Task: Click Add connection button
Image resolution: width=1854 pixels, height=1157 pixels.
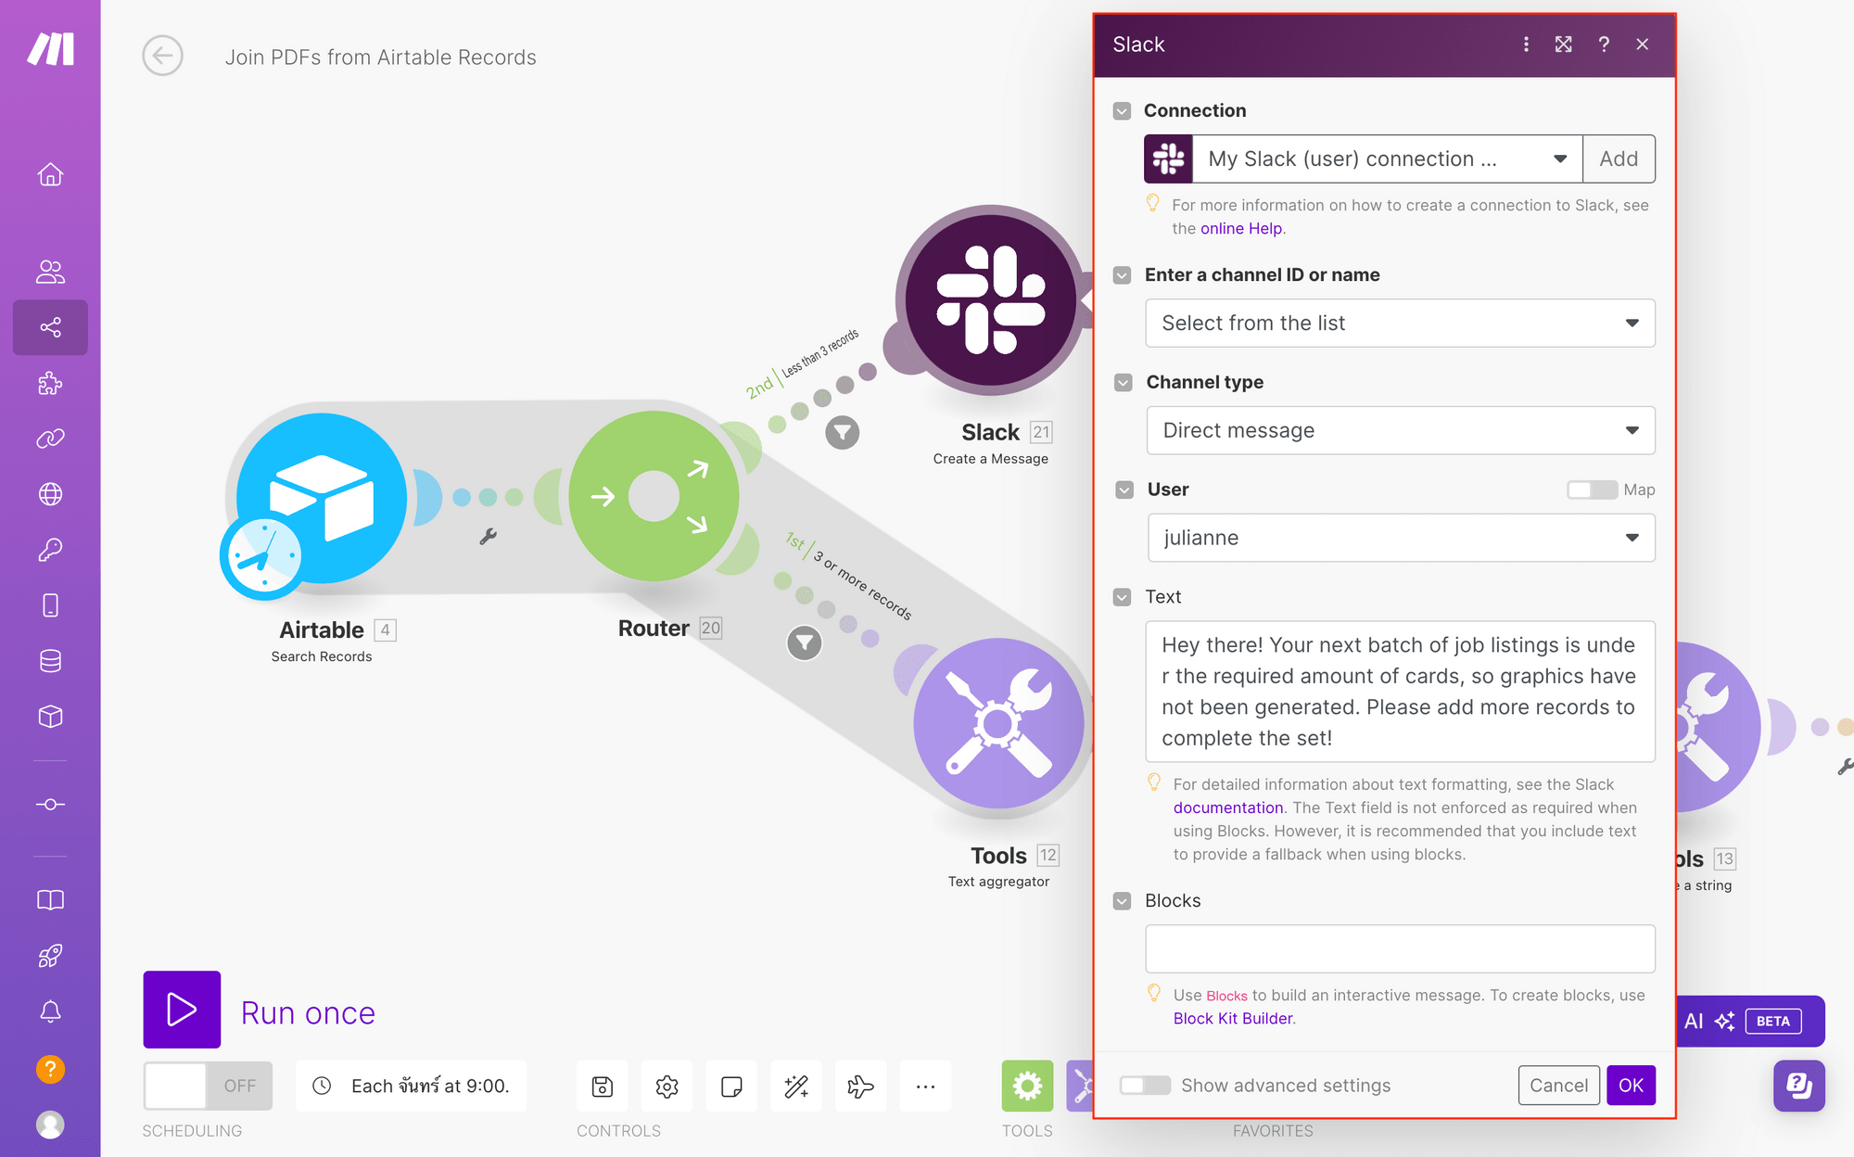Action: point(1619,159)
